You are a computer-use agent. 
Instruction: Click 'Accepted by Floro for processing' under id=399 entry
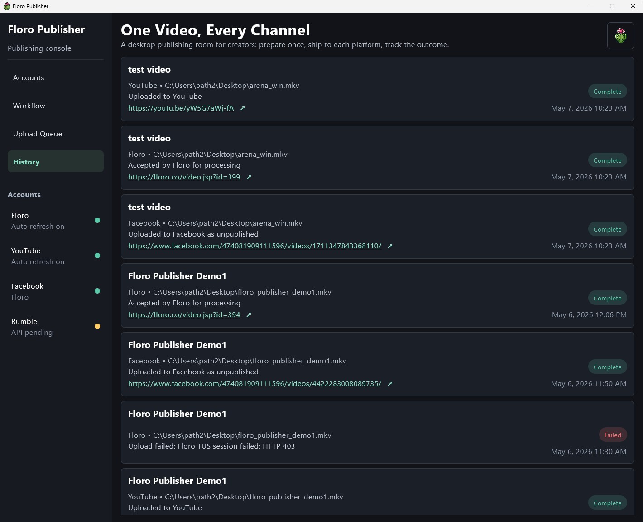(x=184, y=165)
